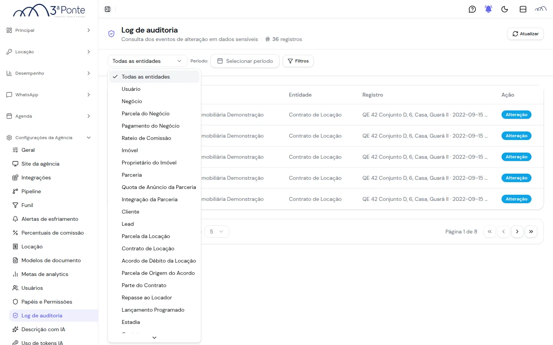Image resolution: width=553 pixels, height=345 pixels.
Task: Jump to last page double arrow
Action: point(531,232)
